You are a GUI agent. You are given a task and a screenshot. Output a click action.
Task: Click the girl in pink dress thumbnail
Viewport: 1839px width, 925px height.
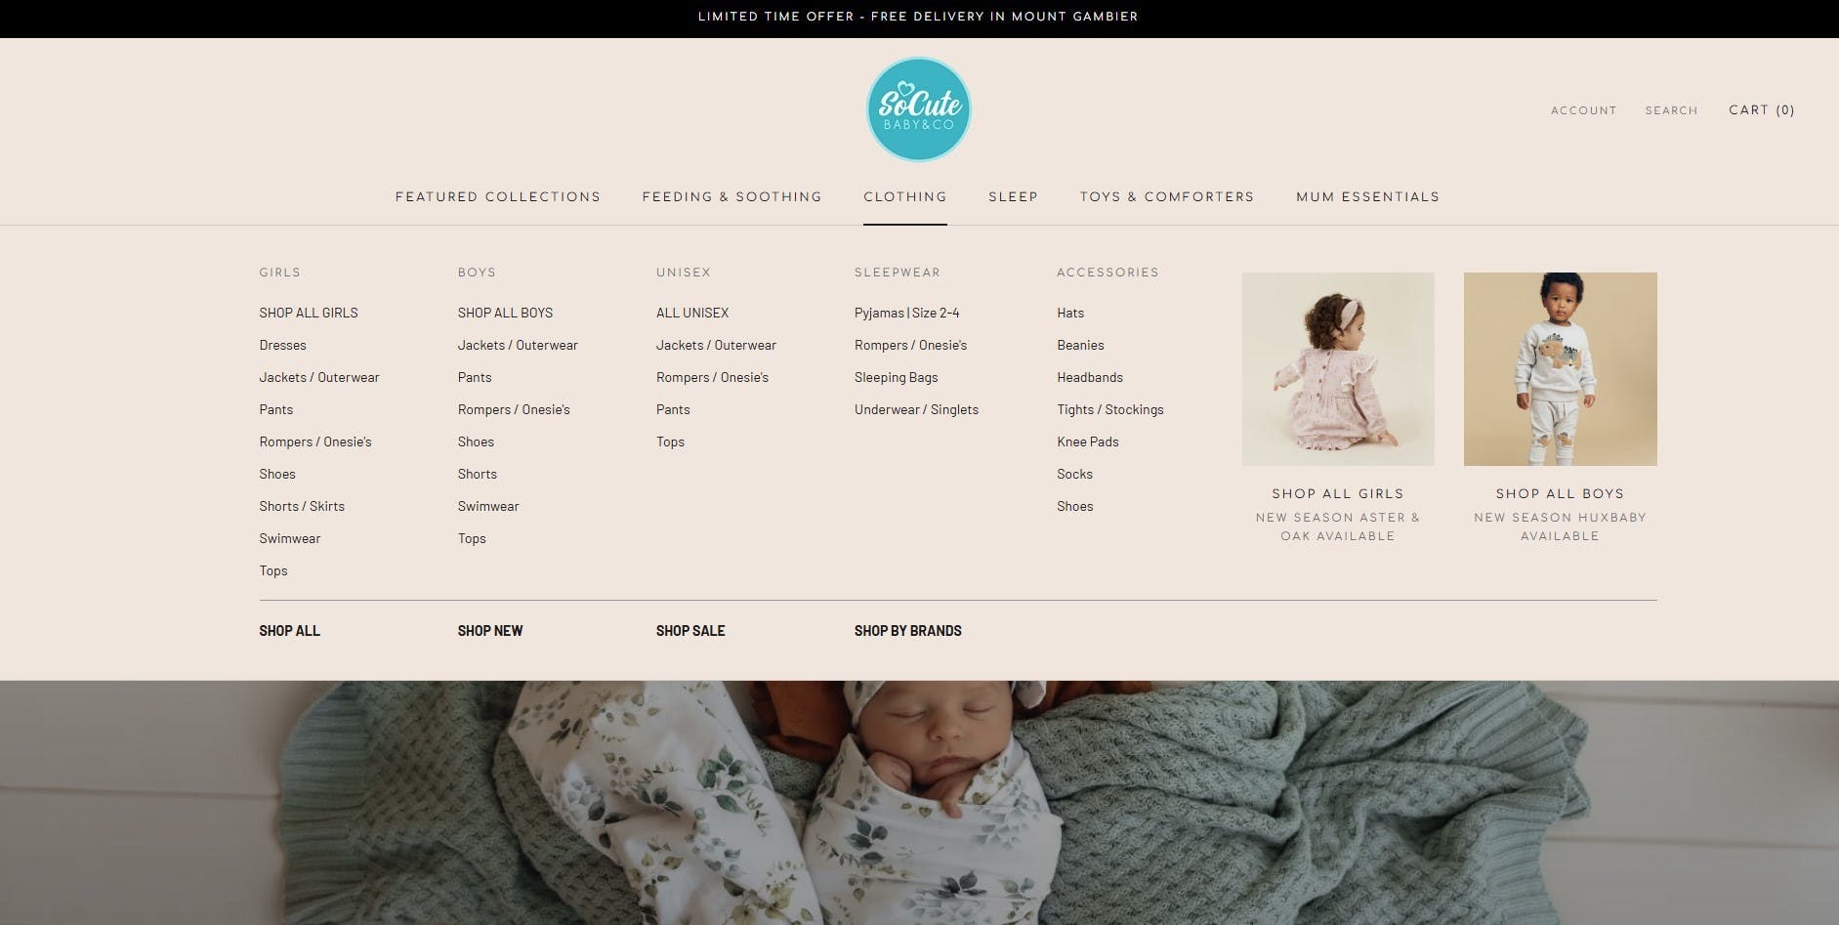pos(1337,368)
